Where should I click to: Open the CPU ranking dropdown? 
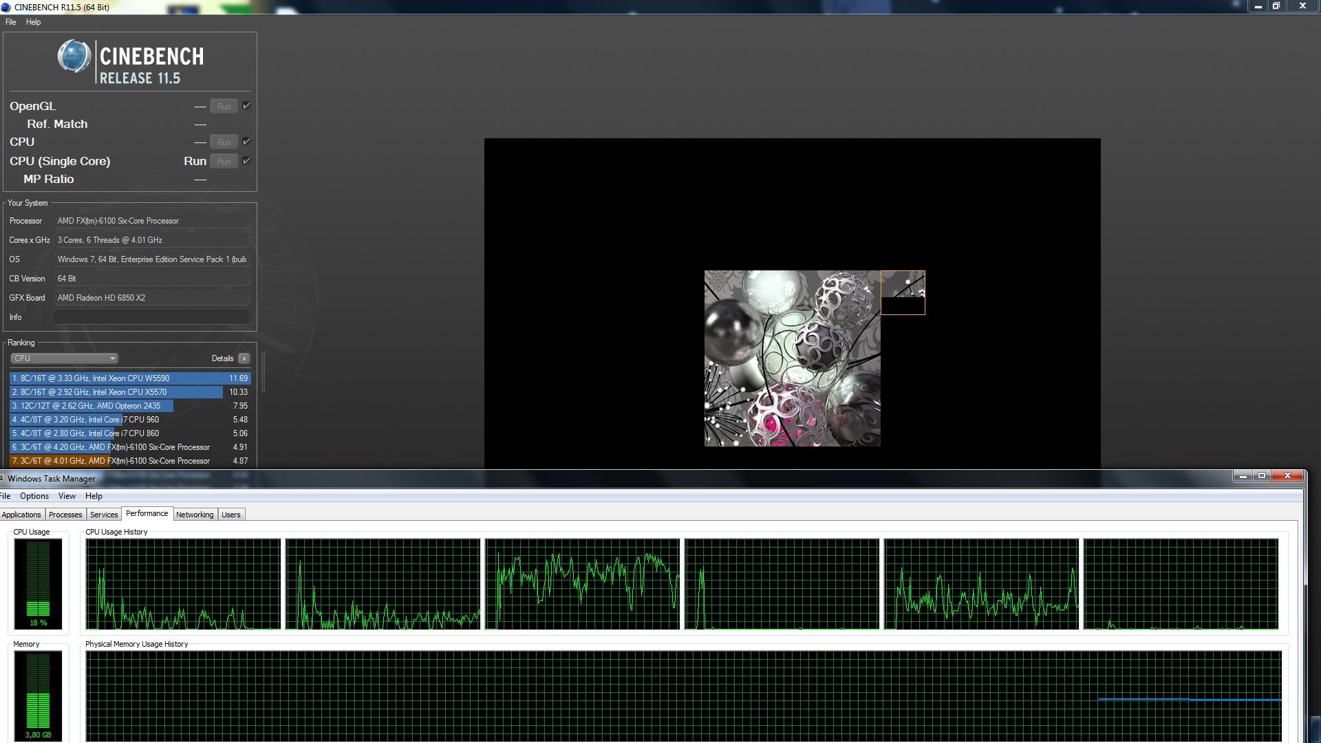tap(64, 358)
